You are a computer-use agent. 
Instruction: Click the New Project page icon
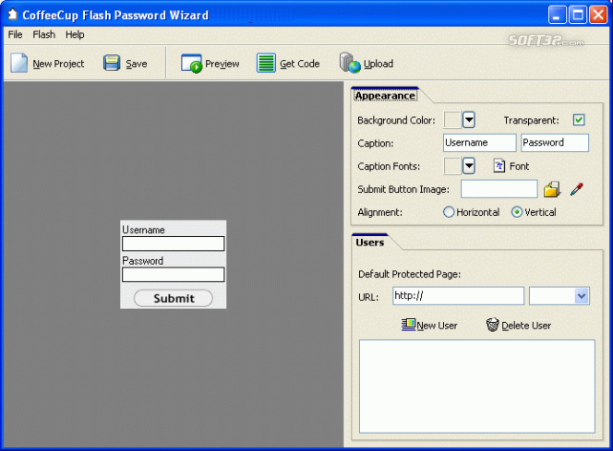18,64
